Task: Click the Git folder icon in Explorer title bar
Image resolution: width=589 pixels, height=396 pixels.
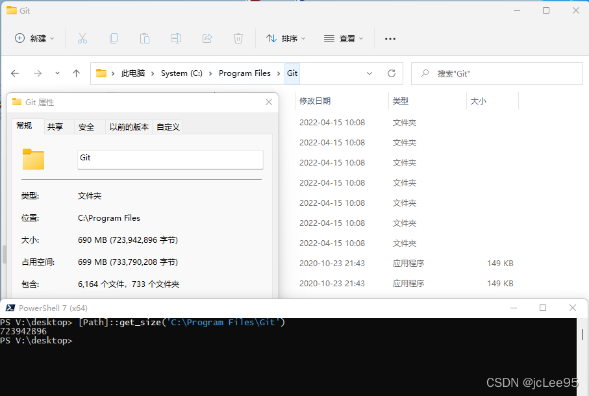Action: pyautogui.click(x=12, y=10)
